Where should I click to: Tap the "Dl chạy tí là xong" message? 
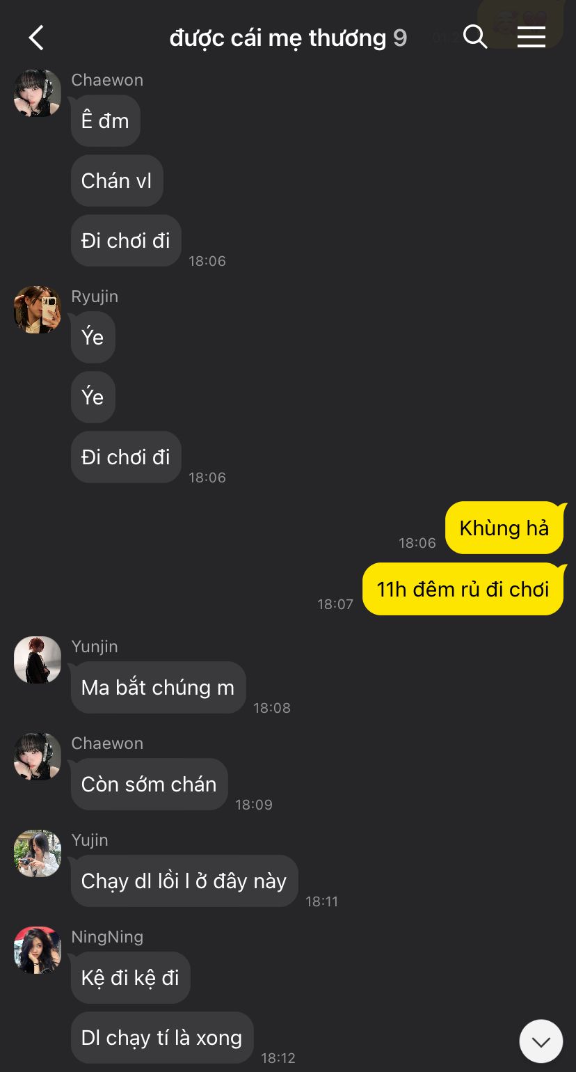[x=162, y=1037]
